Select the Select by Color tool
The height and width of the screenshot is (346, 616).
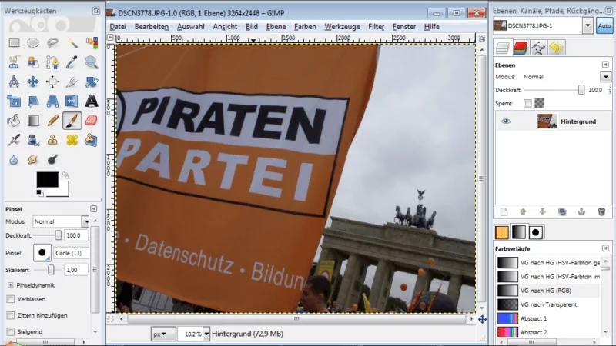pyautogui.click(x=91, y=42)
